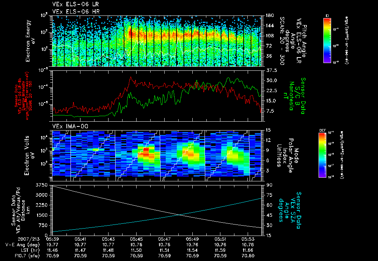Click the 180 pitch angle tick

(270, 15)
